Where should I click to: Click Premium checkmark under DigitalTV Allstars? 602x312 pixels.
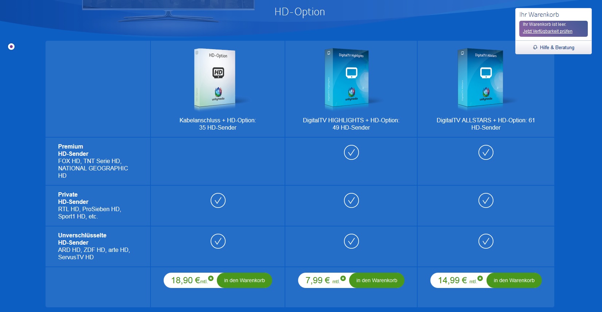point(486,153)
